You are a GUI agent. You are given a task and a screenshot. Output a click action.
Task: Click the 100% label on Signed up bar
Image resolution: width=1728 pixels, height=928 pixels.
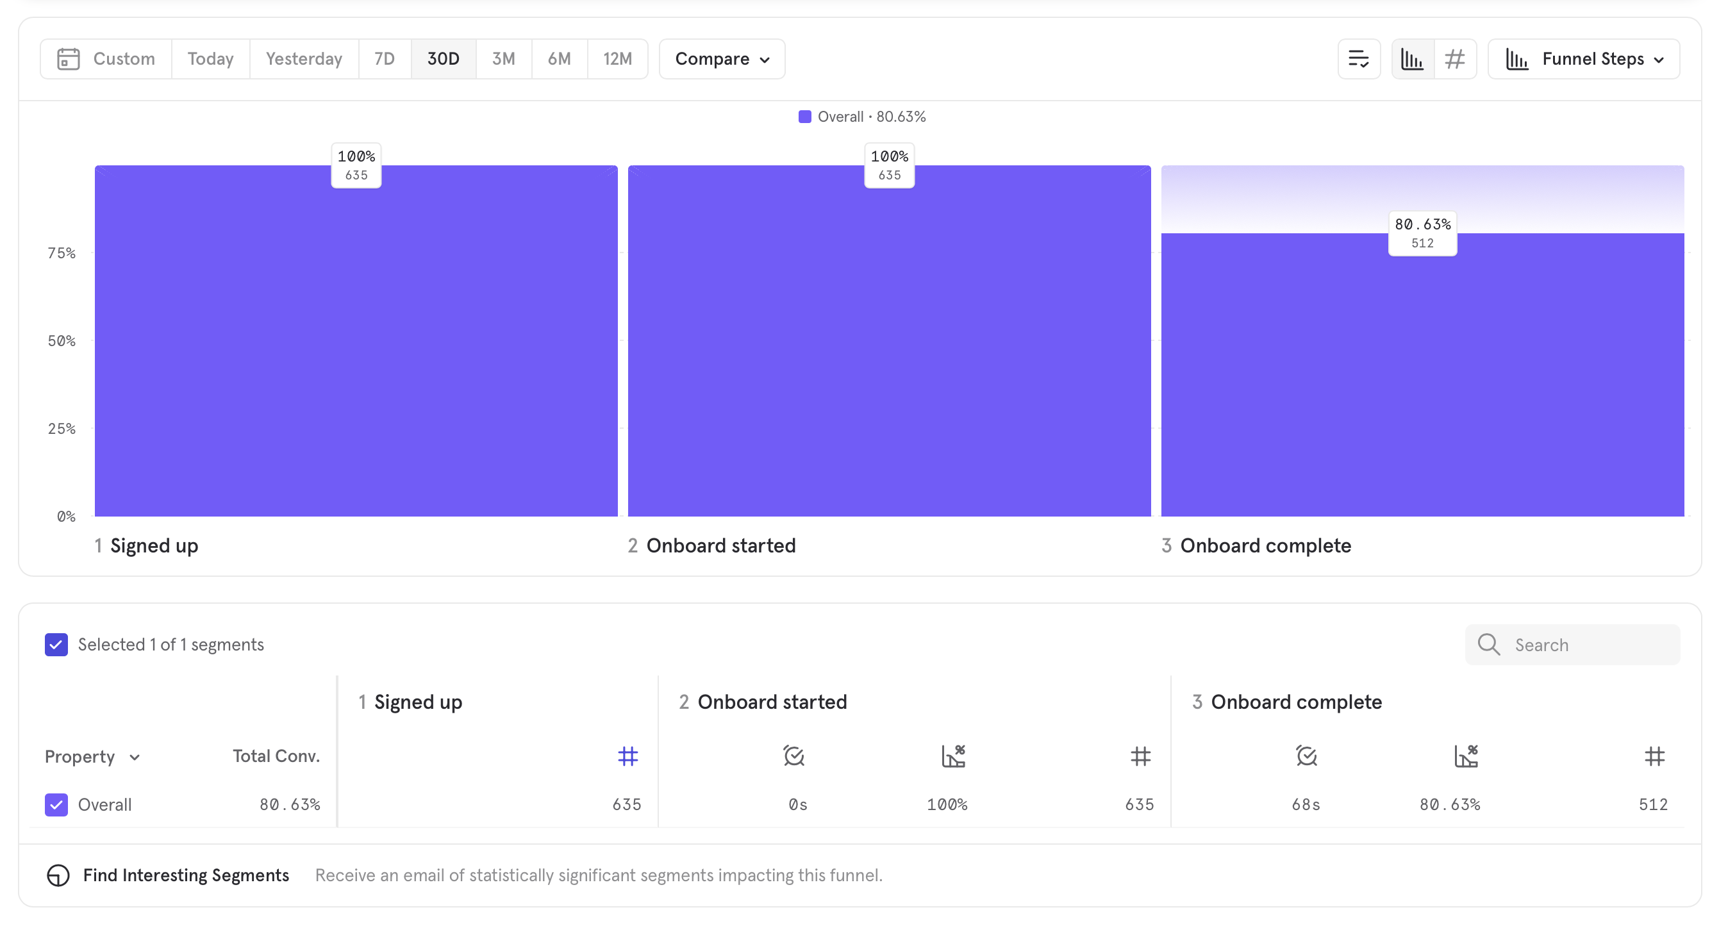[x=356, y=165]
